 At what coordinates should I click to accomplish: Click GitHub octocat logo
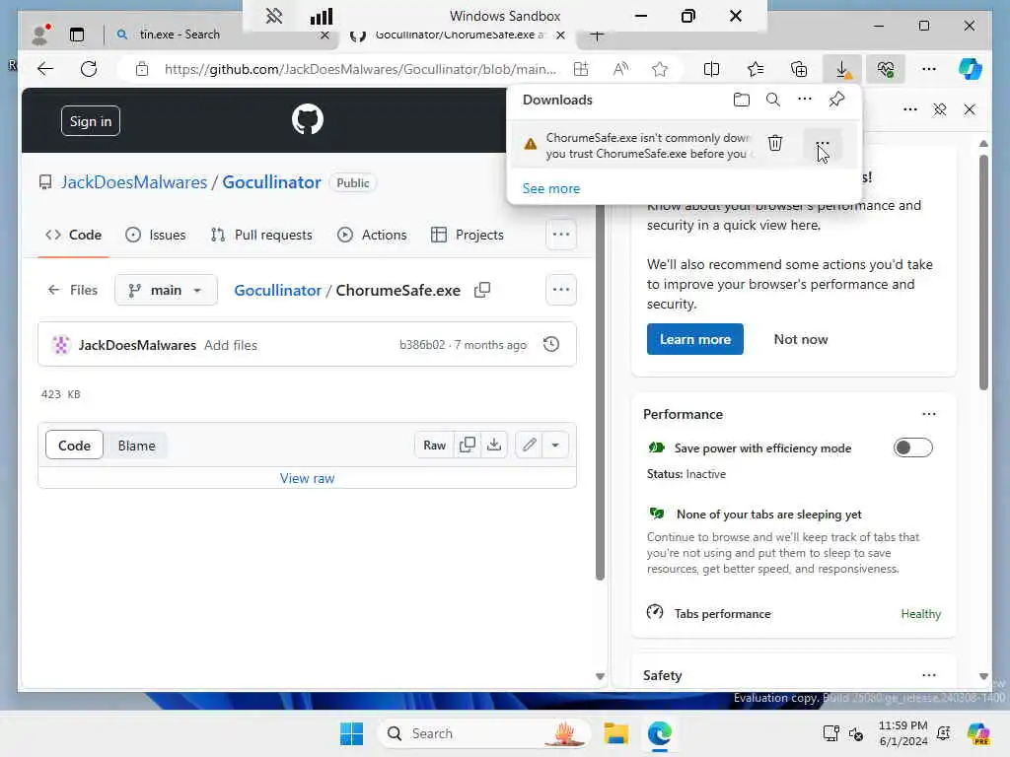(308, 119)
